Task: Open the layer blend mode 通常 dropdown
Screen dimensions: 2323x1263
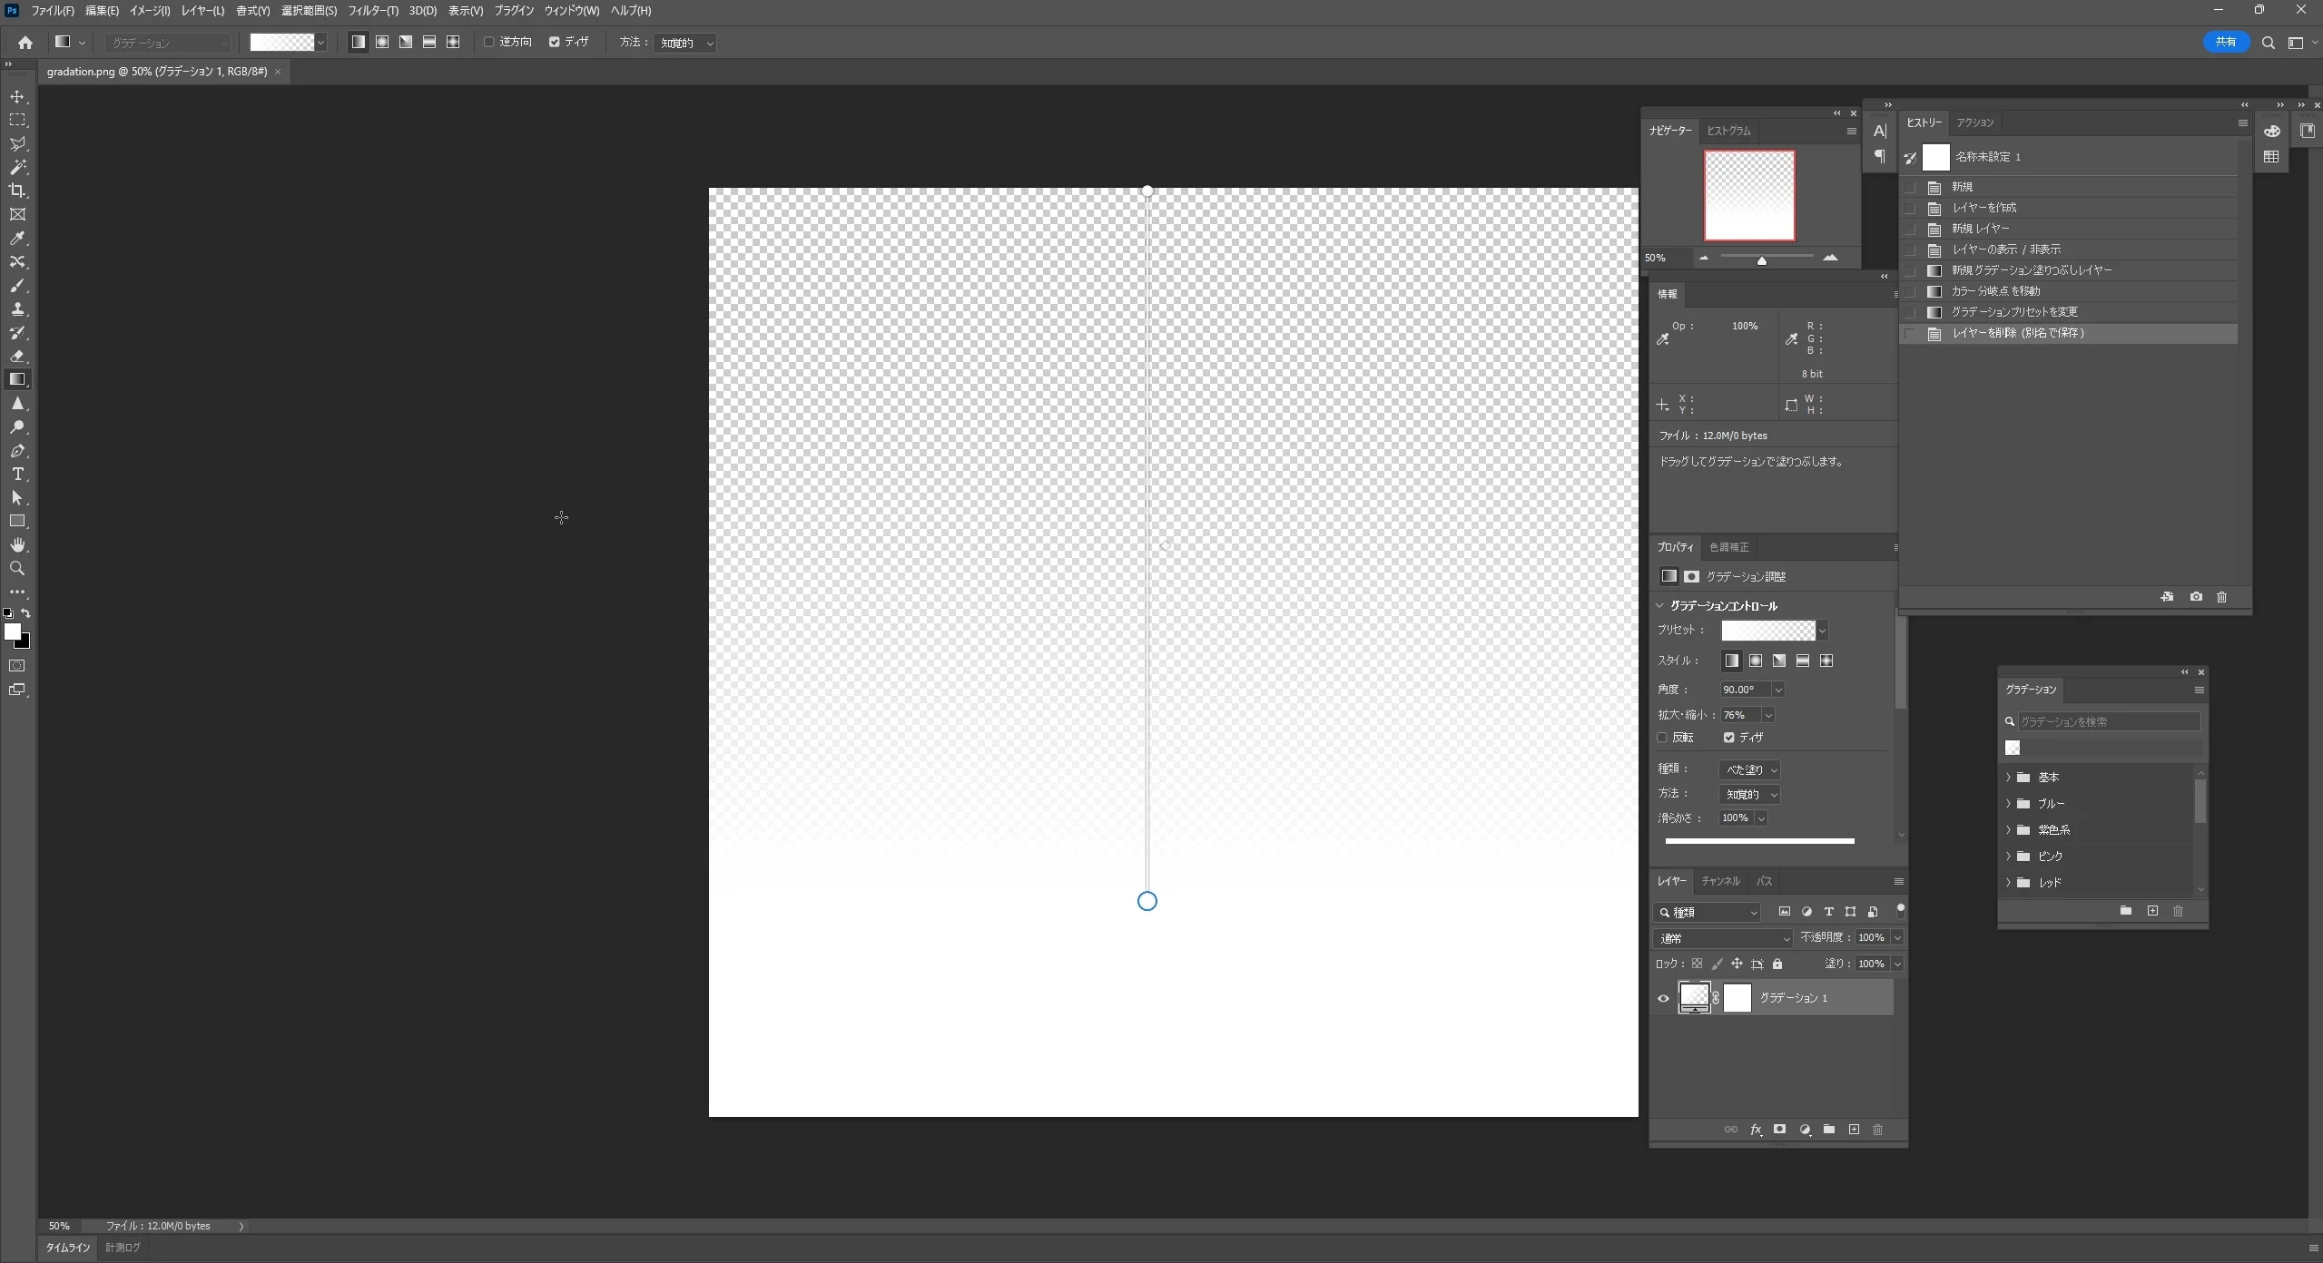Action: point(1723,938)
